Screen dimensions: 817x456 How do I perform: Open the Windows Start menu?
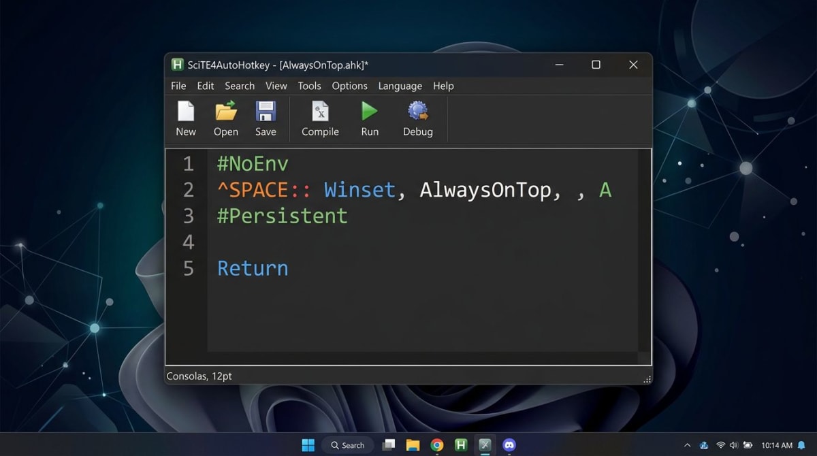(308, 445)
